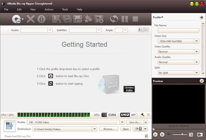206x140 pixels.
Task: Click the Open destination button
Action: click(126, 129)
